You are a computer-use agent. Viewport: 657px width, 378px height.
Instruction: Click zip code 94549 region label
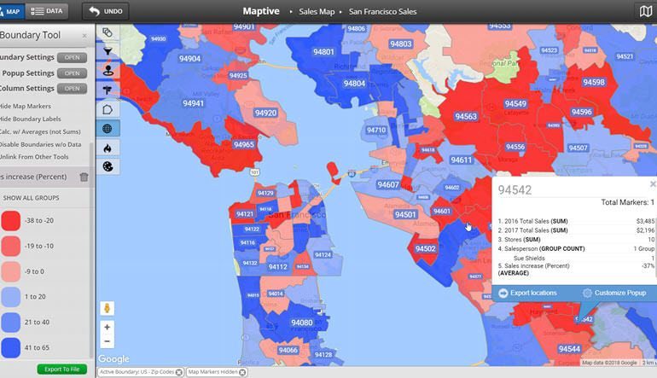515,103
